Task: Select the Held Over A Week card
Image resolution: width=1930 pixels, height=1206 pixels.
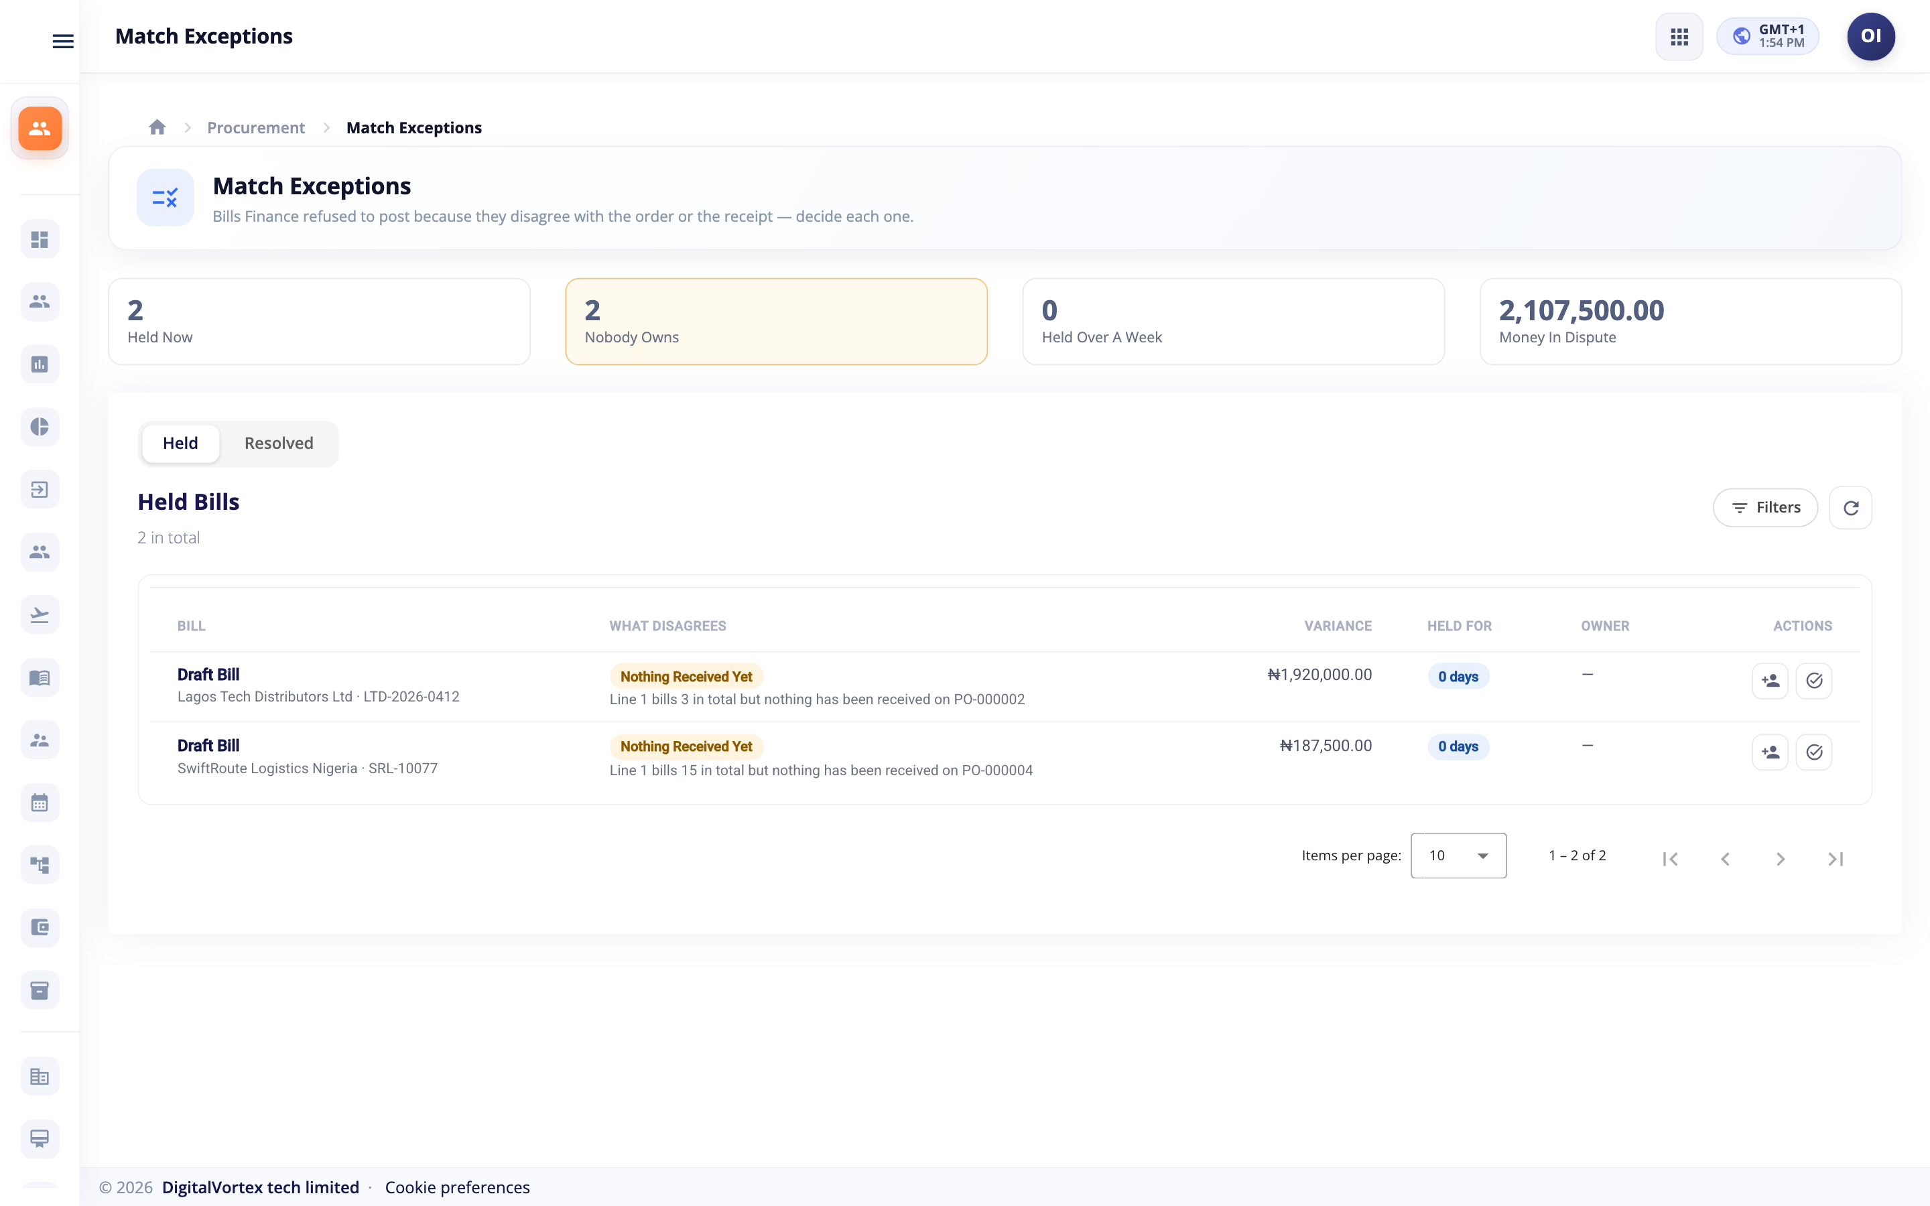Action: pos(1233,322)
